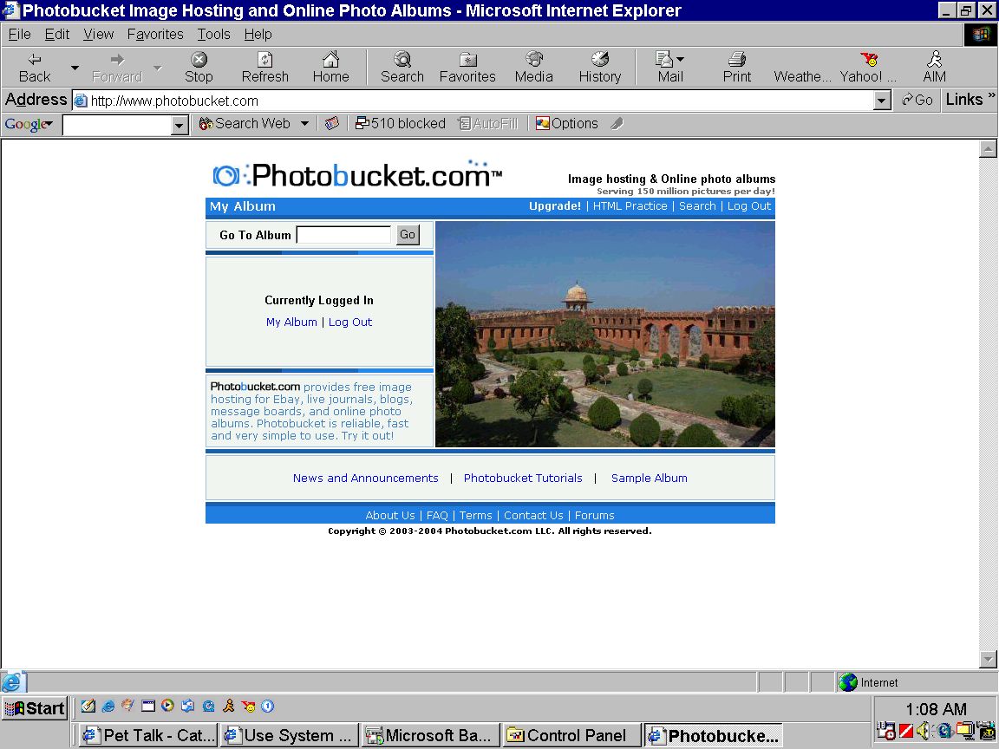Expand the Address bar URL dropdown
This screenshot has height=749, width=999.
882,100
